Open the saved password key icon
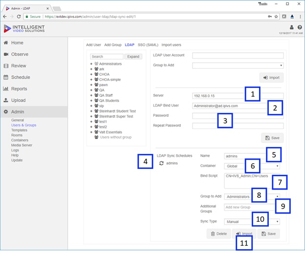 [270, 17]
